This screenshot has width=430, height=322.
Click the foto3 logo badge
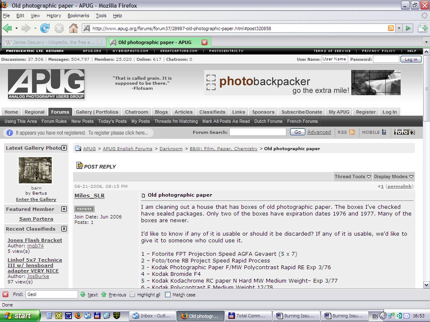pos(404,132)
